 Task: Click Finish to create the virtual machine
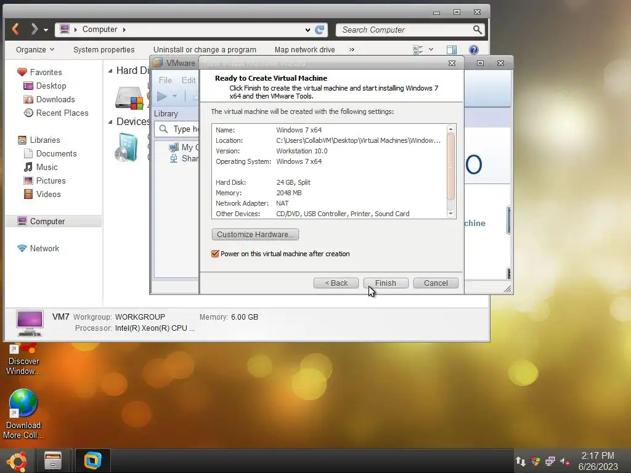[x=386, y=283]
